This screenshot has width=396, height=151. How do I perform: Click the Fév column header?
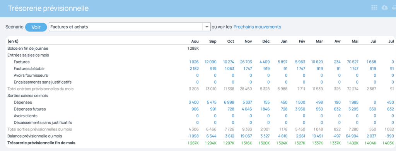click(x=302, y=42)
